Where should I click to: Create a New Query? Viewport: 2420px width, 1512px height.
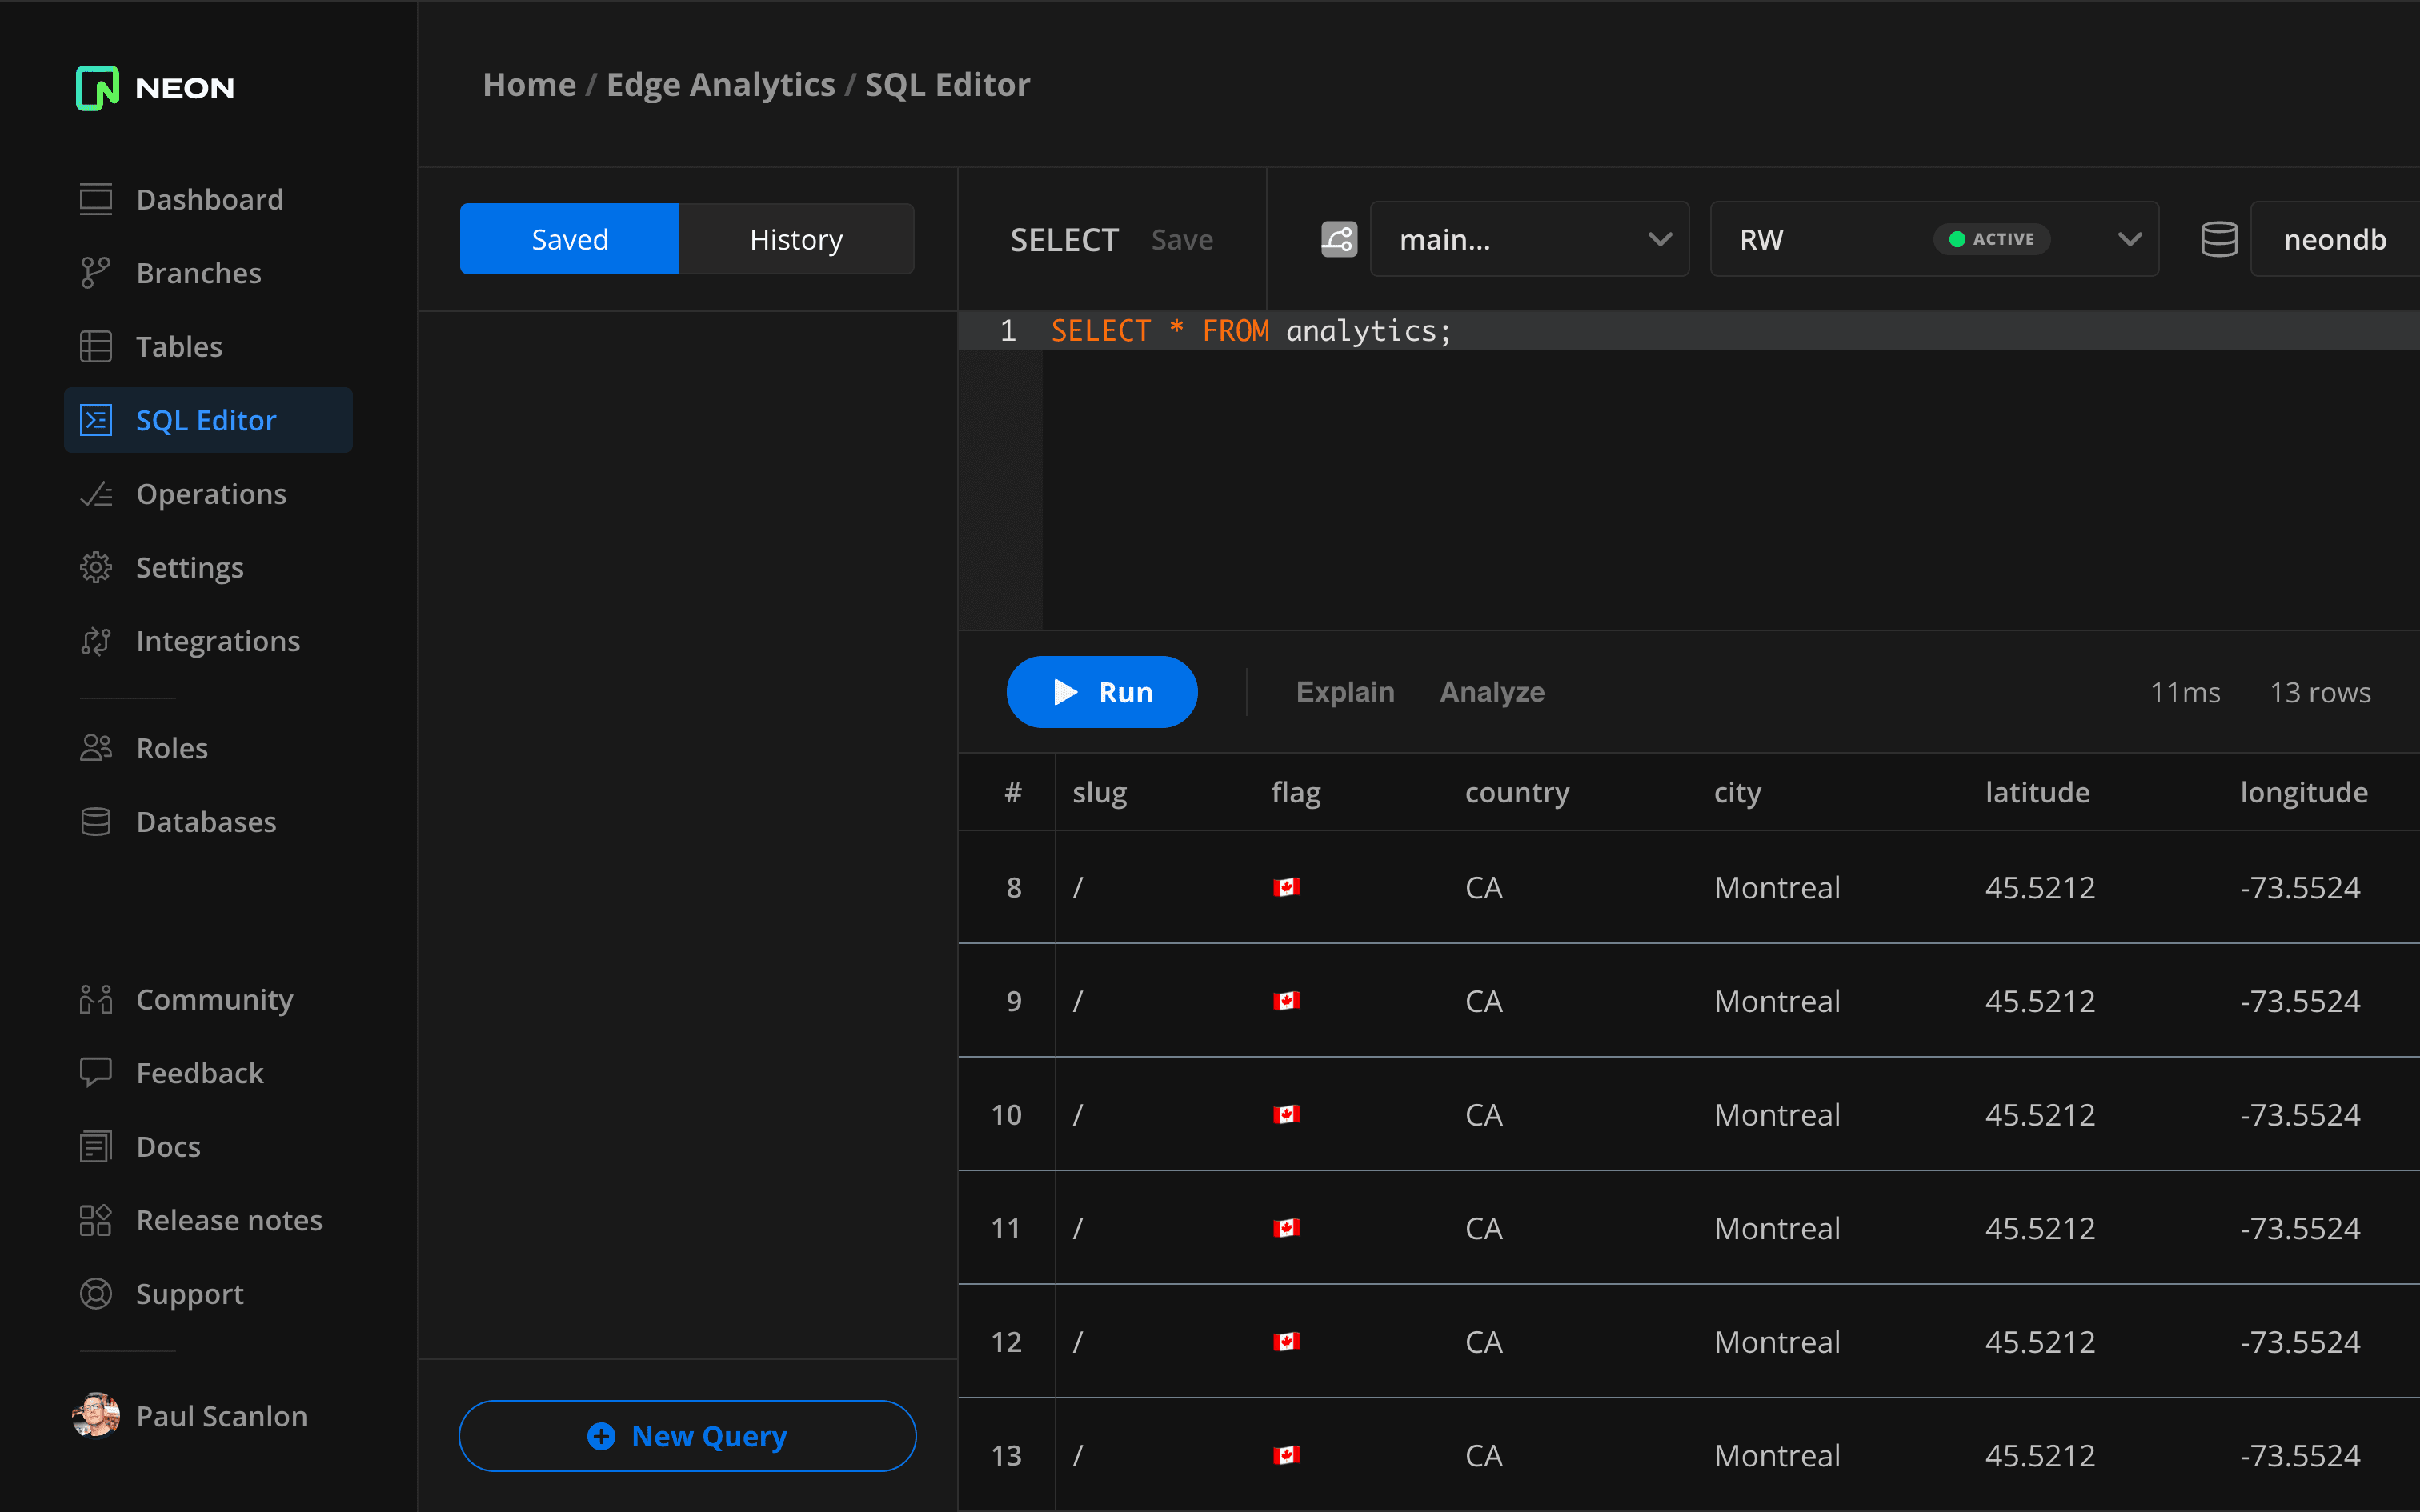click(686, 1435)
